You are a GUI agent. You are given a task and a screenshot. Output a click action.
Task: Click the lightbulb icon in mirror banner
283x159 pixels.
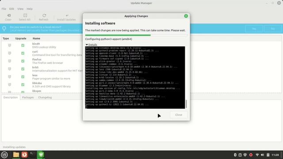pyautogui.click(x=4, y=28)
